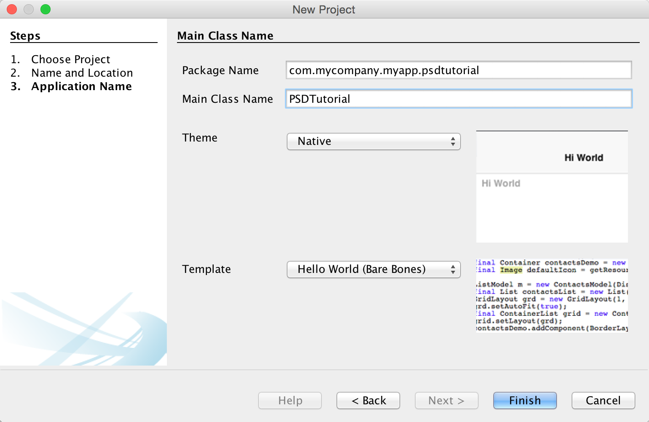
Task: Click the template code preview thumbnail
Action: coord(552,295)
